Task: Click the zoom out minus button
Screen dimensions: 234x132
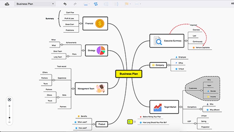Action: tap(9, 122)
